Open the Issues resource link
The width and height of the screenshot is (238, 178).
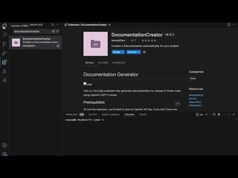(x=192, y=98)
